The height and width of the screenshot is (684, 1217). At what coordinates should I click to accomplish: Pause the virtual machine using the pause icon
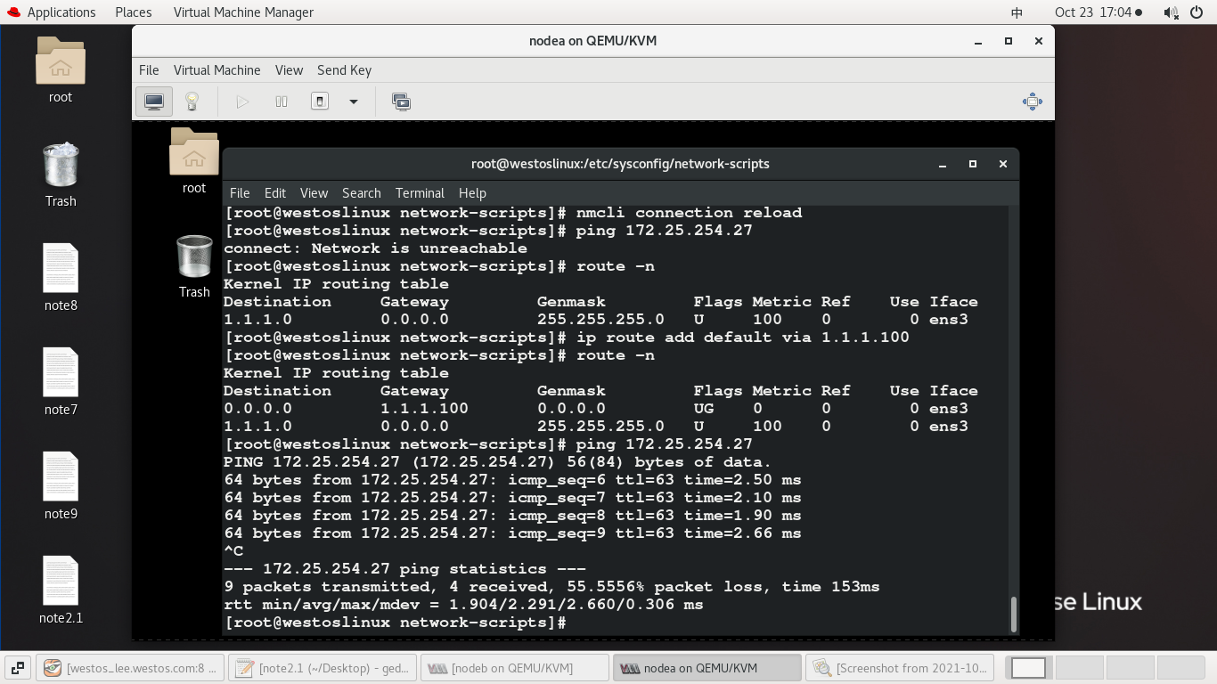pyautogui.click(x=280, y=101)
